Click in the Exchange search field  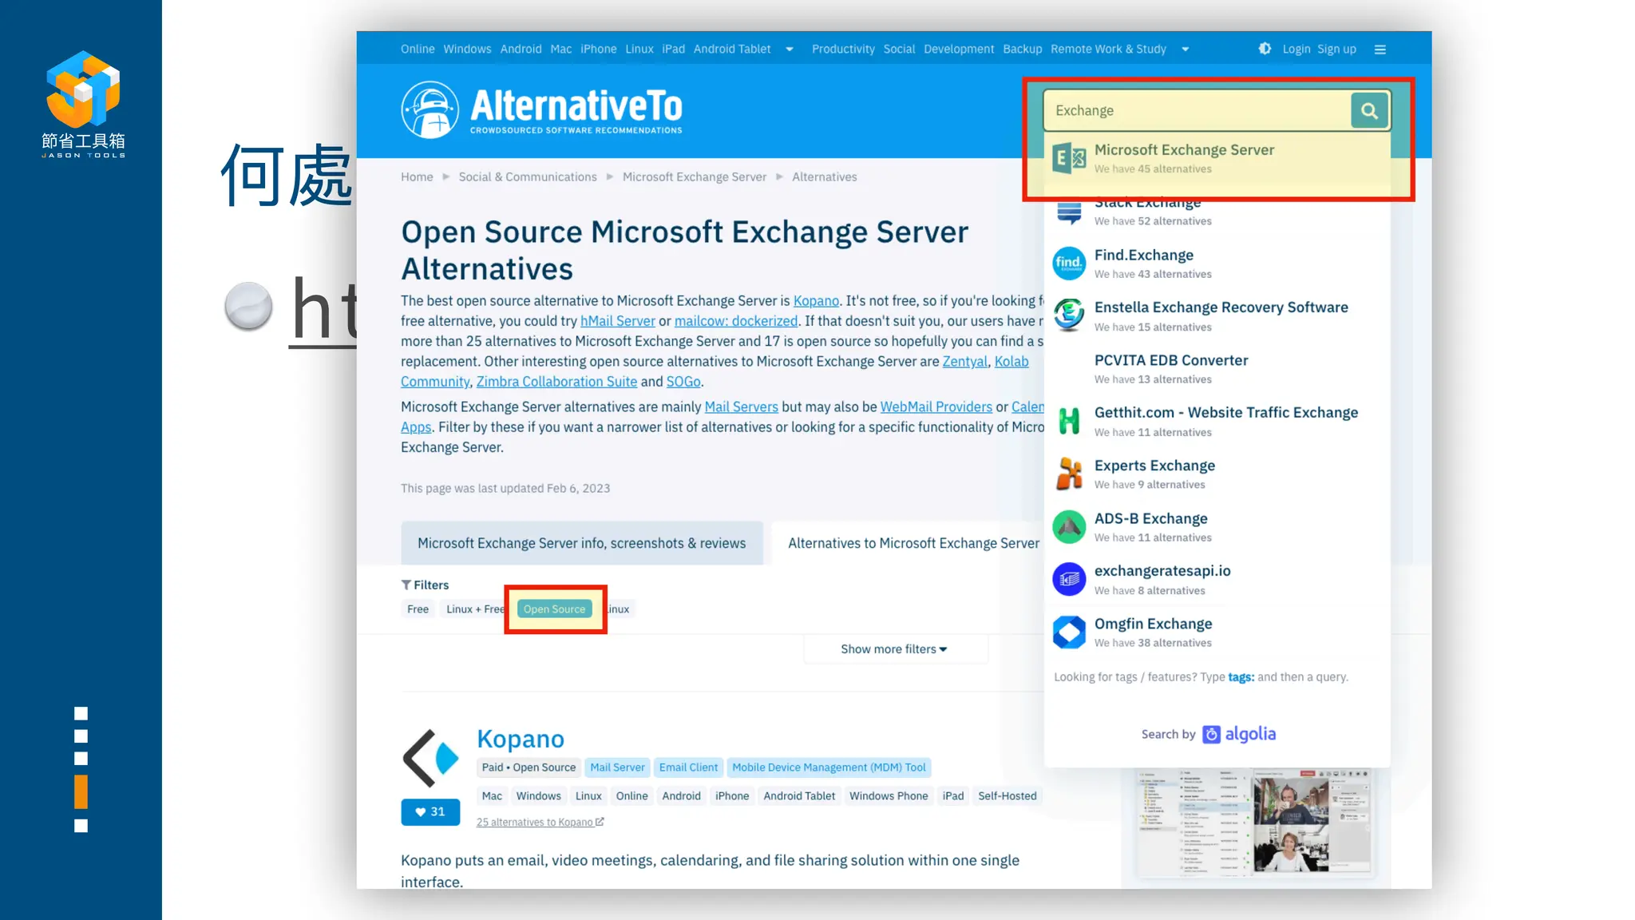(1196, 111)
